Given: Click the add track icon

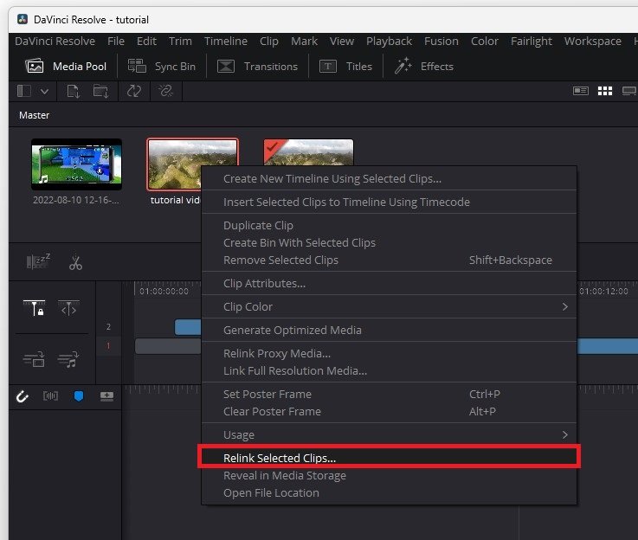Looking at the screenshot, I should pyautogui.click(x=106, y=396).
